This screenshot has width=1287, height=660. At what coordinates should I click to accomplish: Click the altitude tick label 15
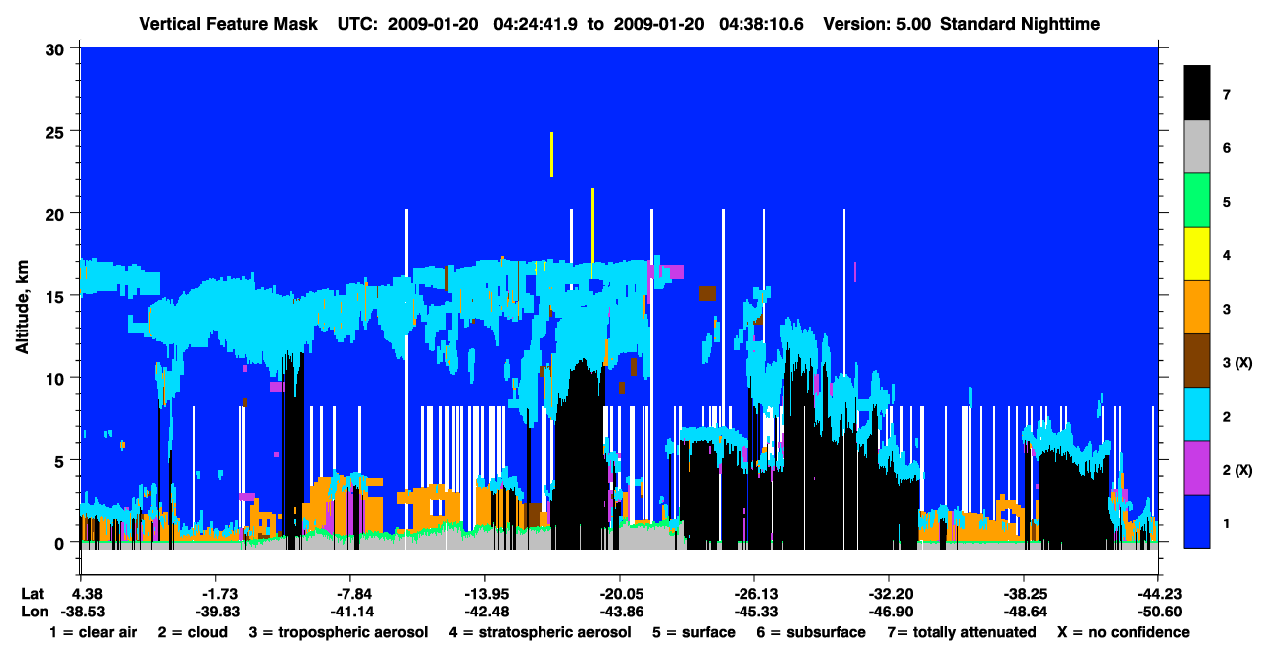(57, 296)
